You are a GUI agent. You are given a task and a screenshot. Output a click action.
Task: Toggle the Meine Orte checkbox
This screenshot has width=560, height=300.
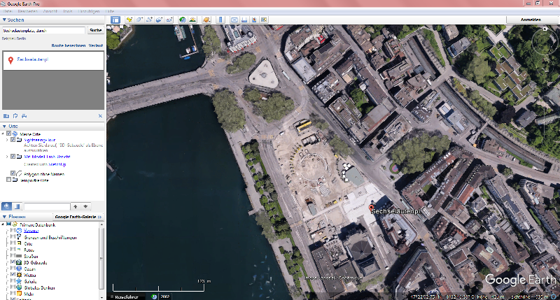click(13, 133)
